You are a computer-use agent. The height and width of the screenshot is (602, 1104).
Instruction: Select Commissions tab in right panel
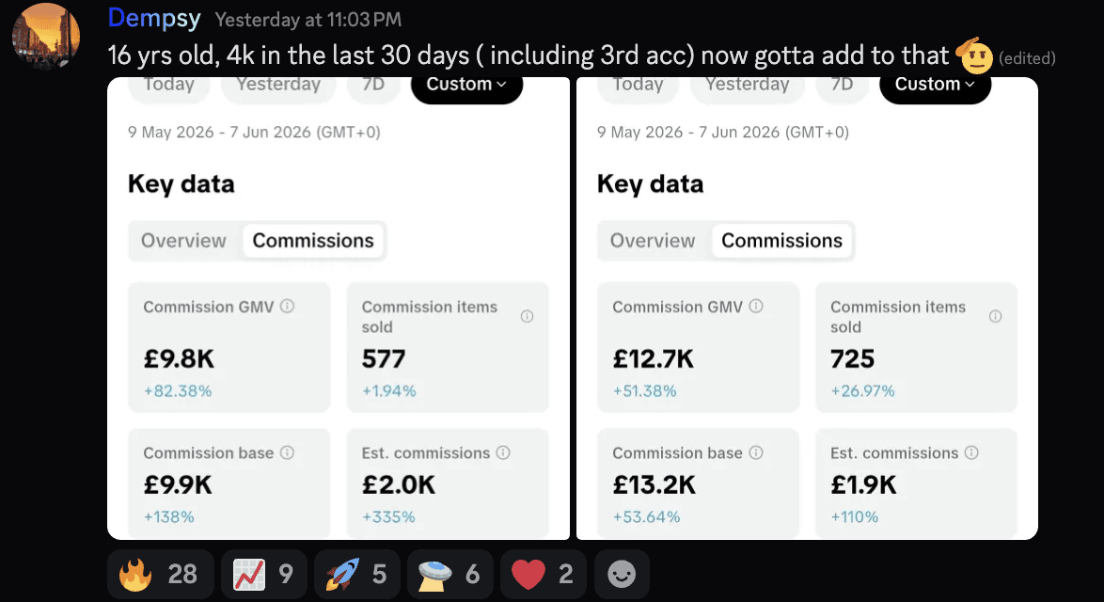tap(781, 241)
